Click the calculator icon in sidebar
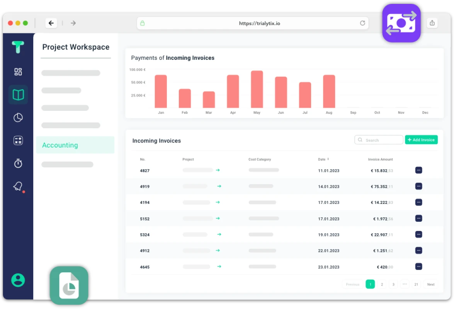This screenshot has width=454, height=309. pyautogui.click(x=18, y=141)
